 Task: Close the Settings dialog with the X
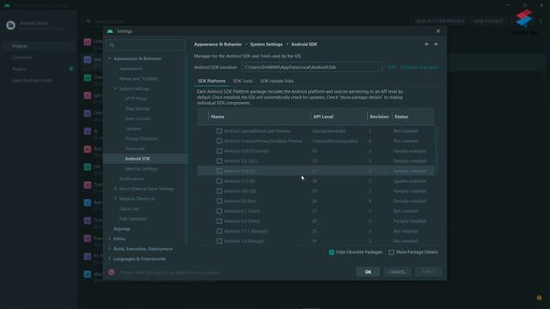[438, 31]
